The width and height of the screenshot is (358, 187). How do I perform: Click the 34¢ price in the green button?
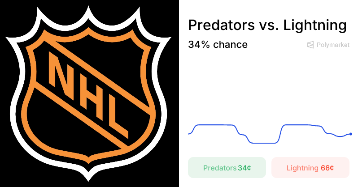244,168
